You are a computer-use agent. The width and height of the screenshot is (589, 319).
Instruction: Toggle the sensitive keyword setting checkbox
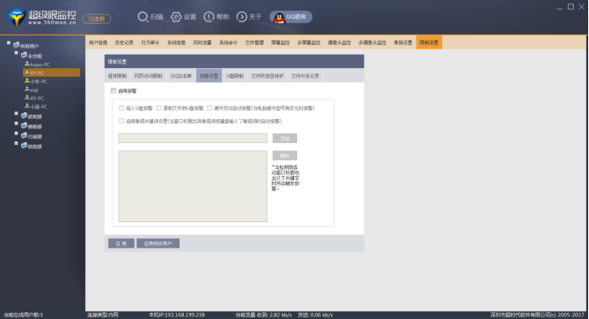point(122,121)
